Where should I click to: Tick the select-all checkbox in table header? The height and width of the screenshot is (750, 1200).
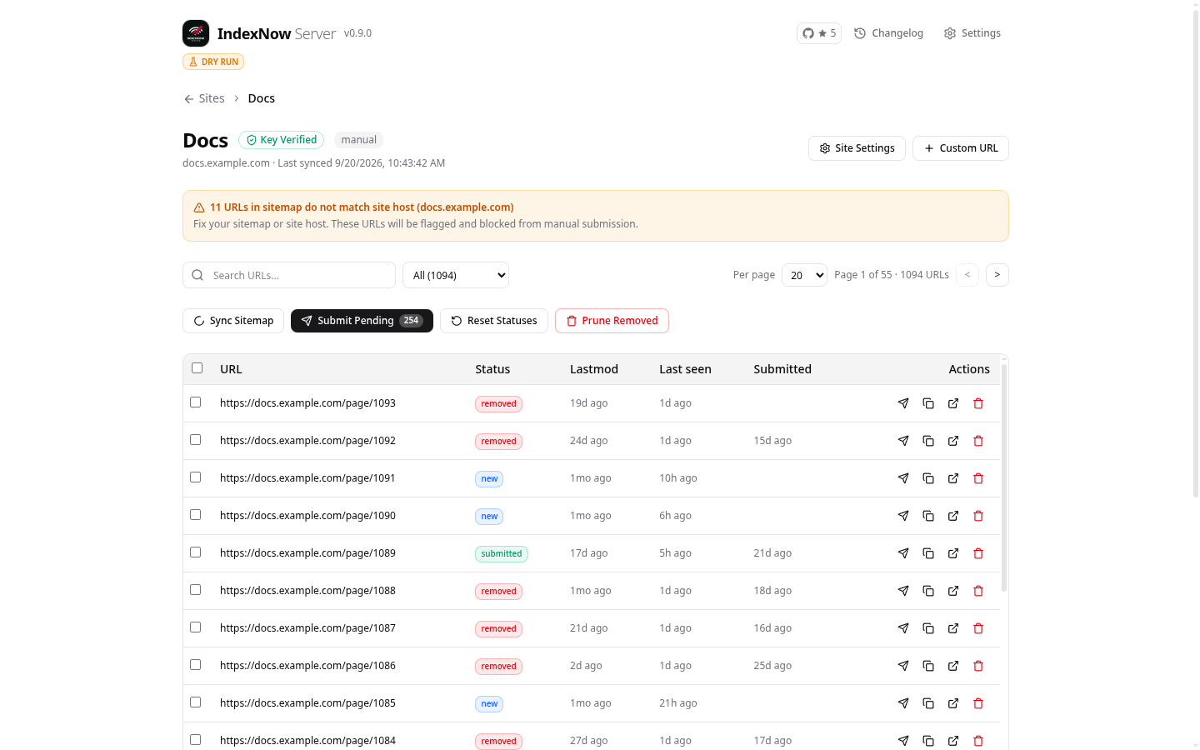tap(197, 368)
